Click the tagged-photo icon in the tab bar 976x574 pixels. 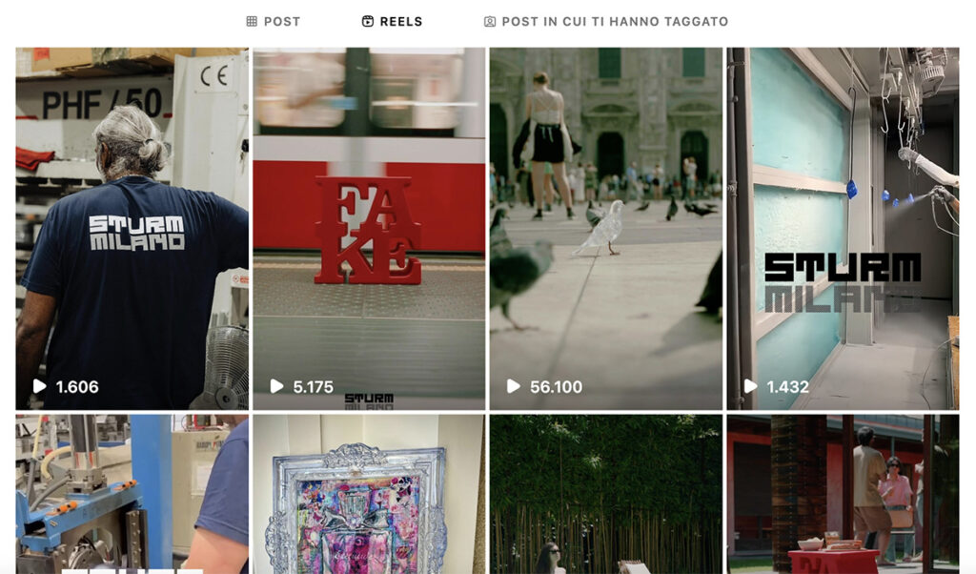[490, 22]
